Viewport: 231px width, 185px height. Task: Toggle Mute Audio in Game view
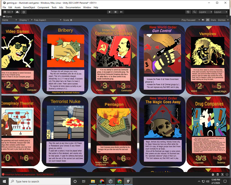(203, 20)
